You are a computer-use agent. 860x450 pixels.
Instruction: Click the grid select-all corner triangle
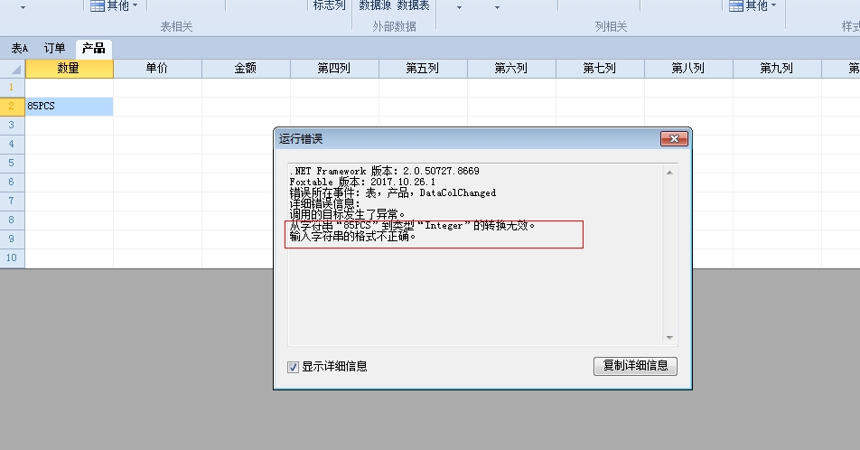13,69
